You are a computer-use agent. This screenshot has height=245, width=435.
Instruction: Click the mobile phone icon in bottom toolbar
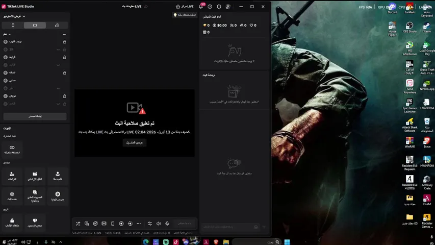pos(113,224)
